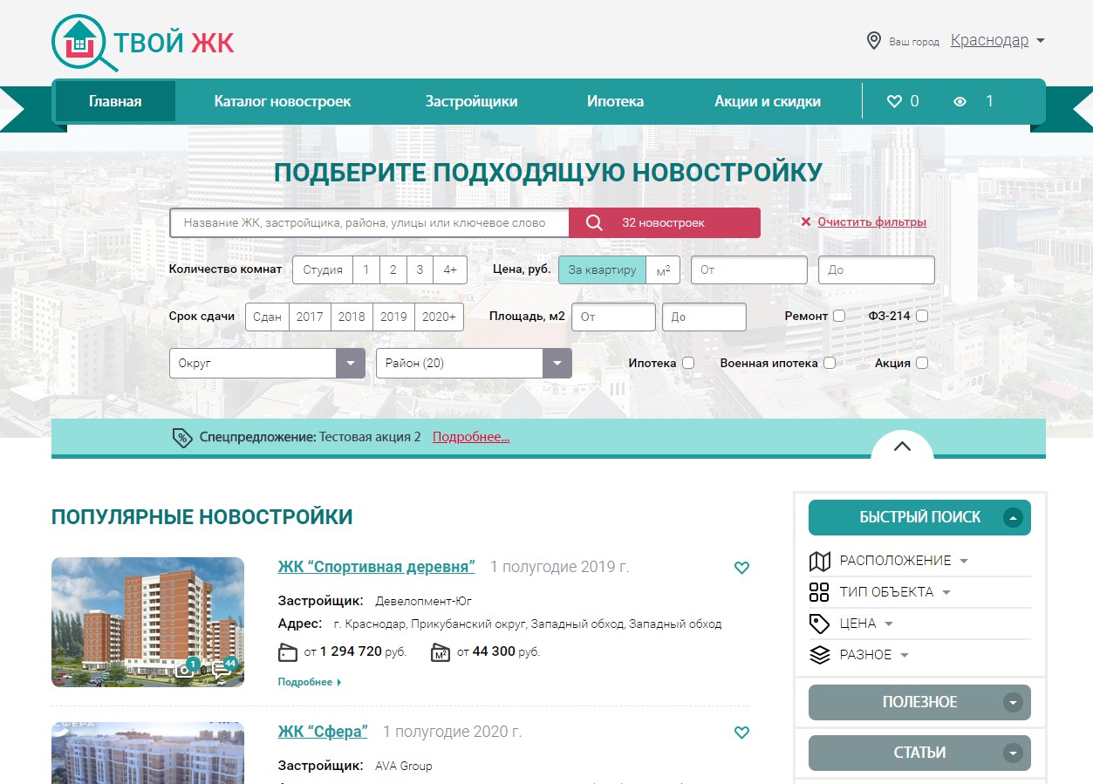Add ЖК Спортивная деревня to favorites
This screenshot has height=784, width=1093.
[741, 568]
